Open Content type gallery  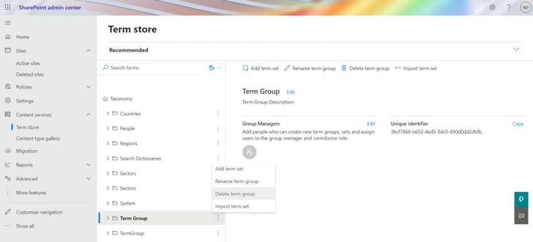pyautogui.click(x=38, y=139)
